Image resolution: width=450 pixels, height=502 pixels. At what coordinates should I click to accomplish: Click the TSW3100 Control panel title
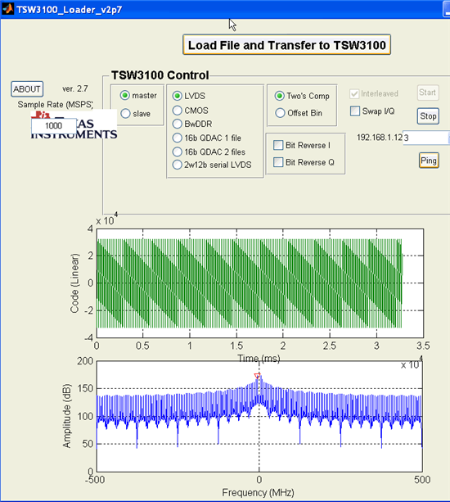point(160,75)
